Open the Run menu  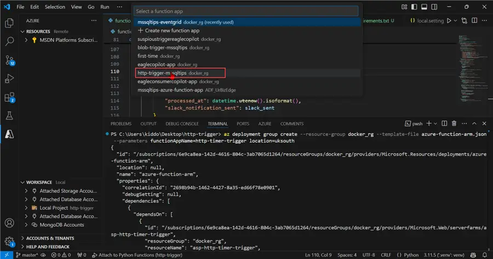click(x=105, y=7)
